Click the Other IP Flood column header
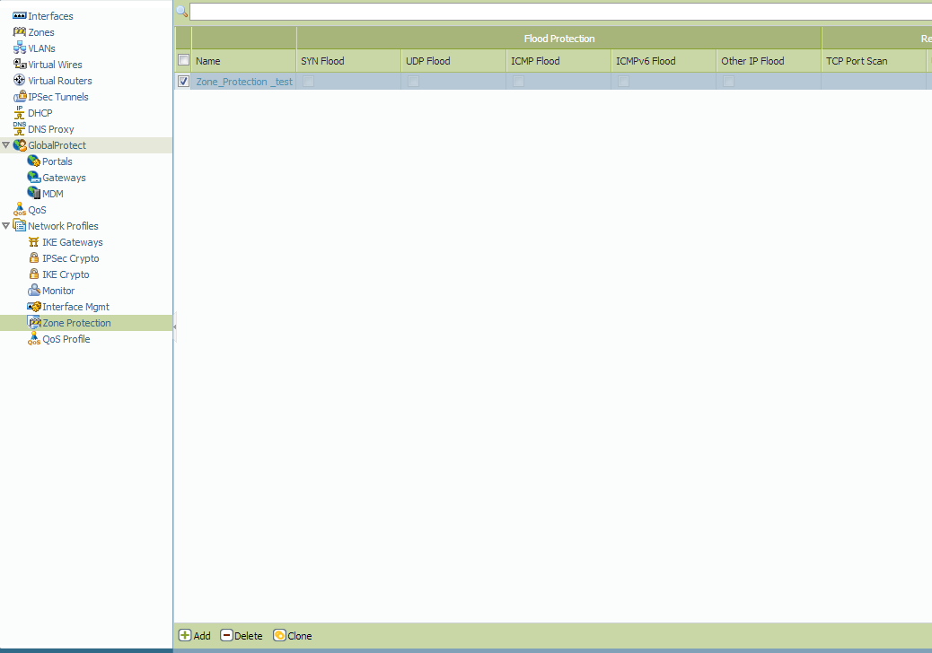The height and width of the screenshot is (653, 932). [x=769, y=61]
